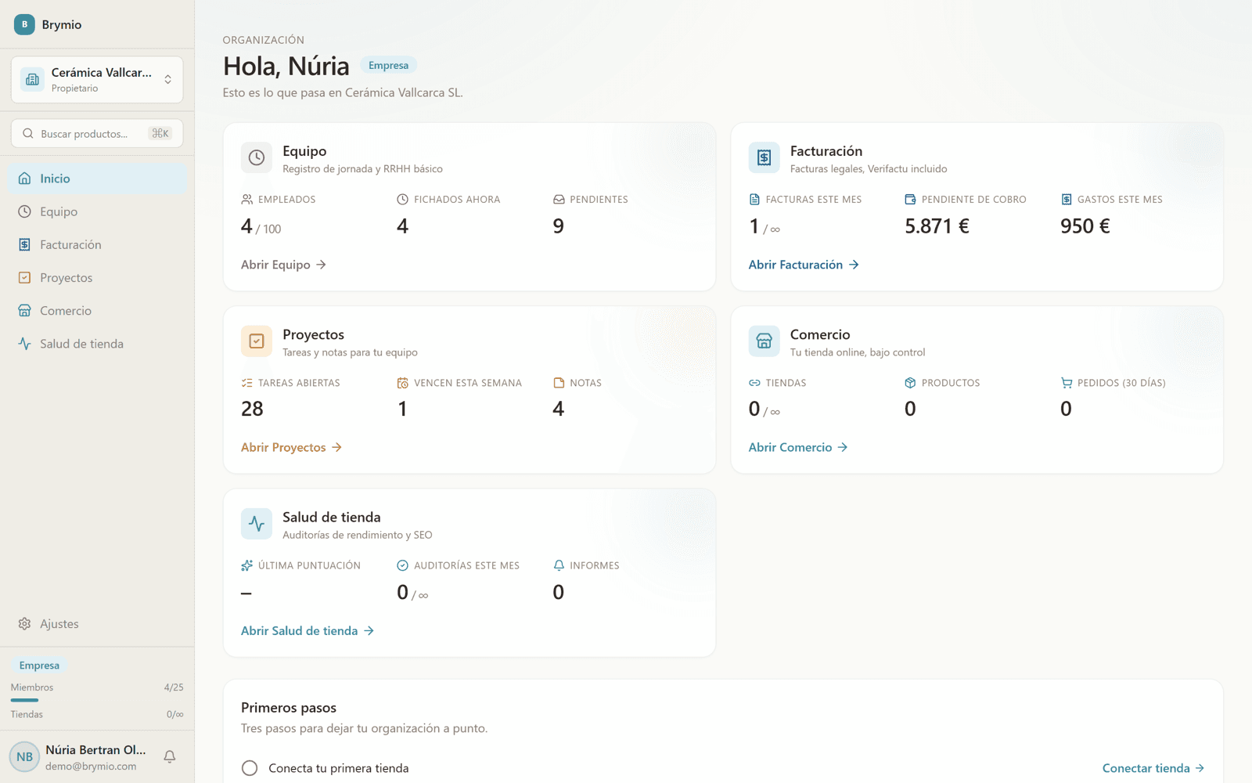
Task: Click the NB user avatar
Action: 24,757
